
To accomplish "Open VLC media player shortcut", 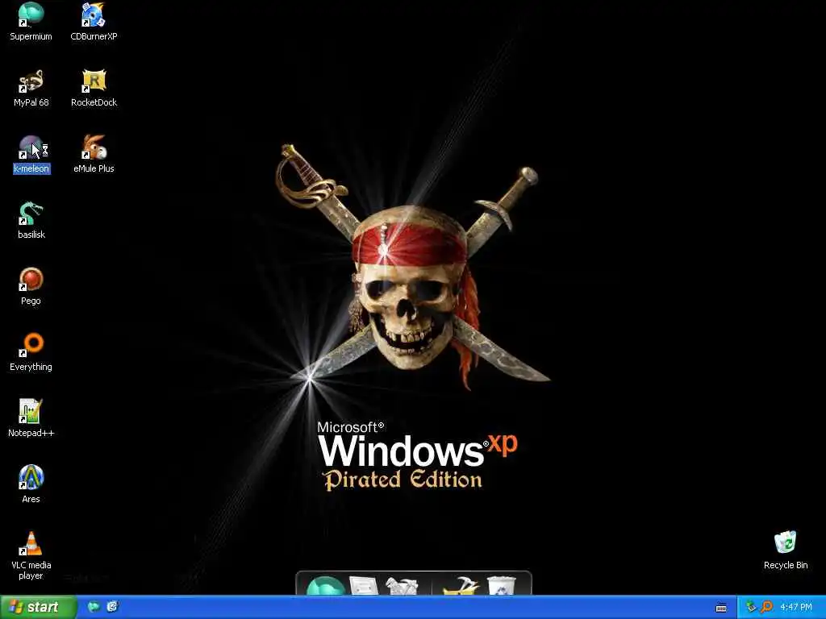I will 31,555.
